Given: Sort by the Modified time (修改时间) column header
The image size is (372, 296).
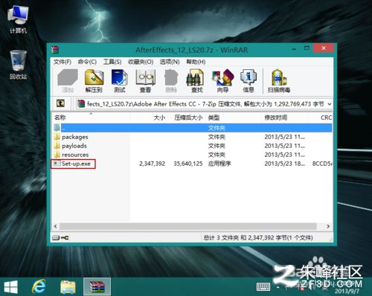Looking at the screenshot, I should (x=276, y=118).
